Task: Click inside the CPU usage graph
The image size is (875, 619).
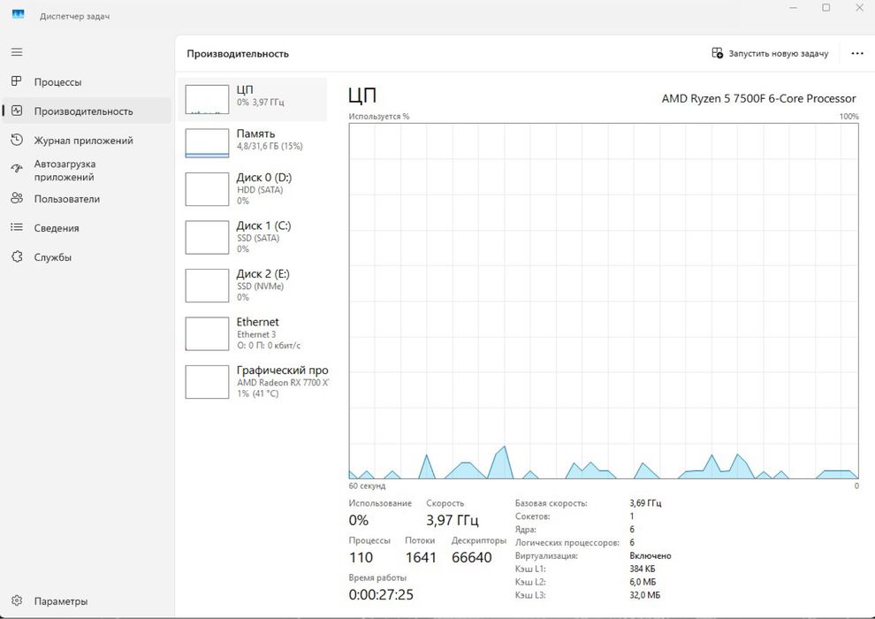Action: point(604,301)
